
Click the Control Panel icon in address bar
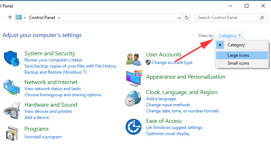click(x=19, y=18)
